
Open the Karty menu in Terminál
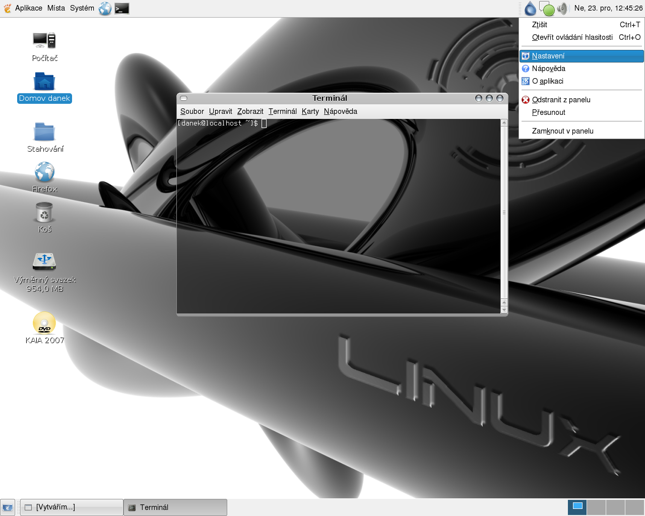(310, 111)
